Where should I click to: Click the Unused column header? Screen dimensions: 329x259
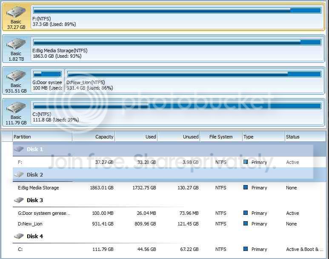click(x=179, y=137)
